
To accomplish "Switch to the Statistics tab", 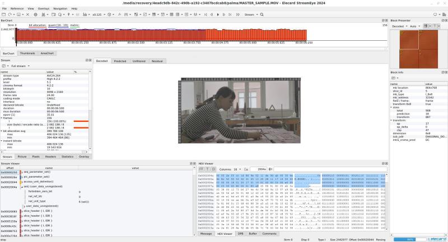I will click(67, 157).
